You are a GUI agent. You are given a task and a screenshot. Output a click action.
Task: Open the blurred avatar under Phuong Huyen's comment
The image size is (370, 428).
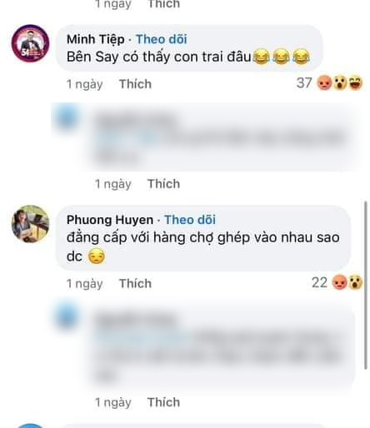point(66,316)
